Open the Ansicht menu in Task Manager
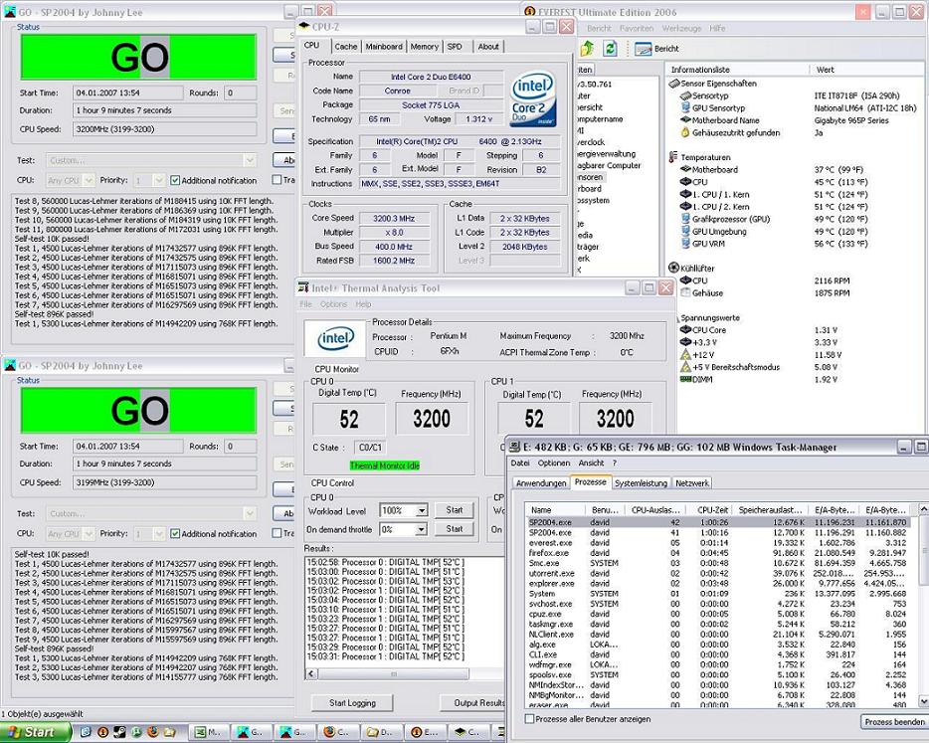Viewport: 929px width, 743px height. click(591, 464)
